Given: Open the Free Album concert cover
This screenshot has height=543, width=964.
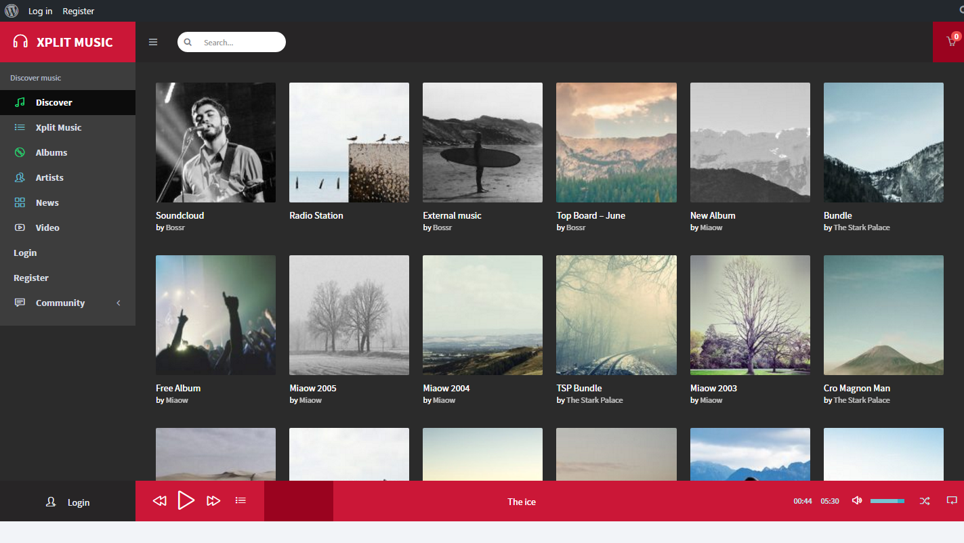Looking at the screenshot, I should (215, 315).
